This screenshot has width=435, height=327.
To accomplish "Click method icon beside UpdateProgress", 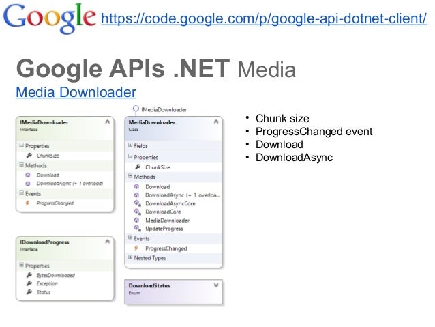I will coord(137,229).
